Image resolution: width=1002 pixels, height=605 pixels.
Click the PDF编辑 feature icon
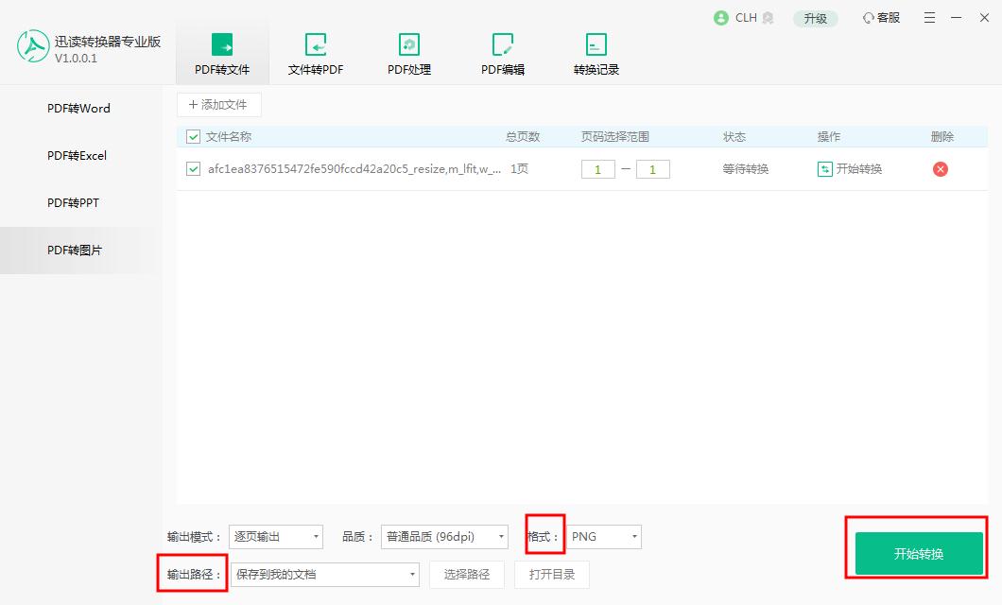502,44
